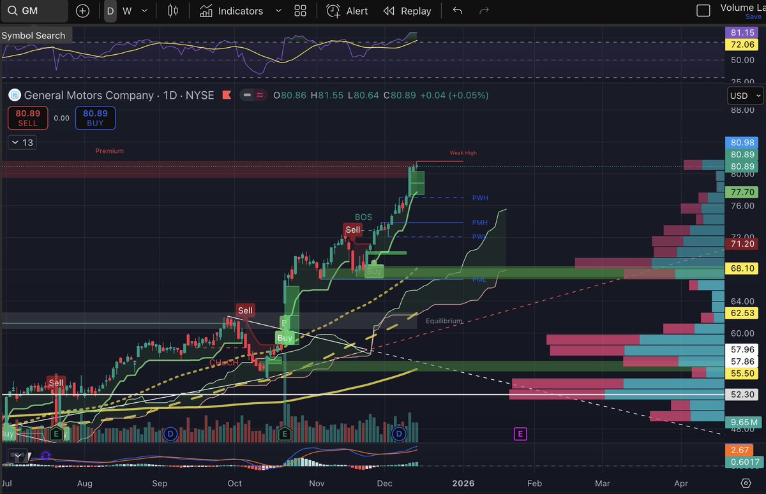Click the Save link near Volume
The width and height of the screenshot is (766, 494).
tap(754, 16)
